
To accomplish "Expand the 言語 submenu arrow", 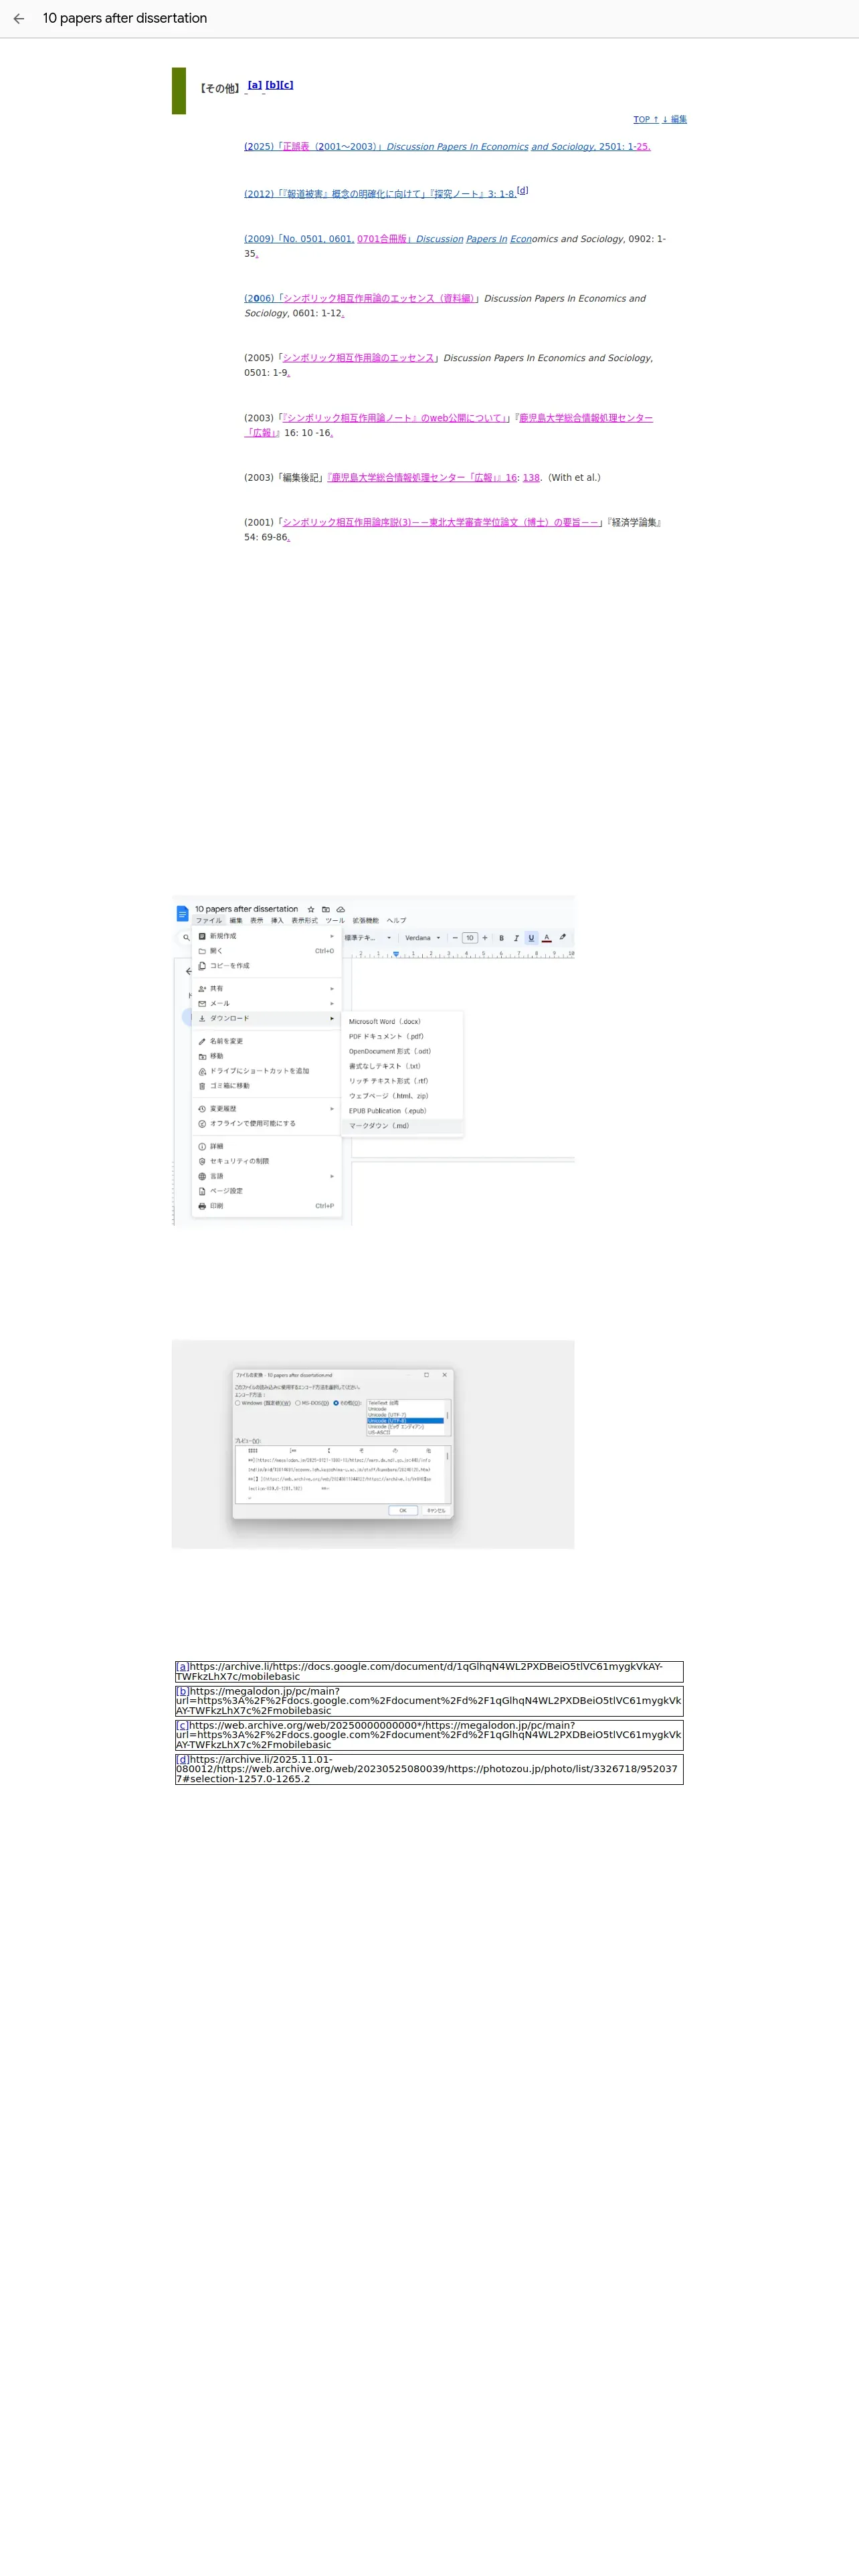I will click(x=332, y=1176).
